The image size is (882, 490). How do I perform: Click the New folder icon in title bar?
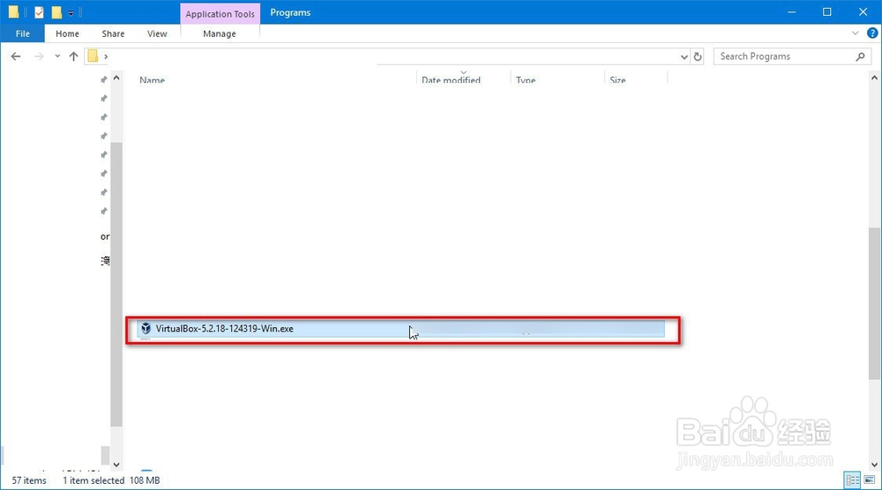pos(56,11)
